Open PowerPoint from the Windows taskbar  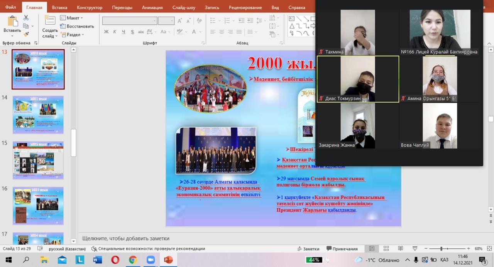pos(168,260)
